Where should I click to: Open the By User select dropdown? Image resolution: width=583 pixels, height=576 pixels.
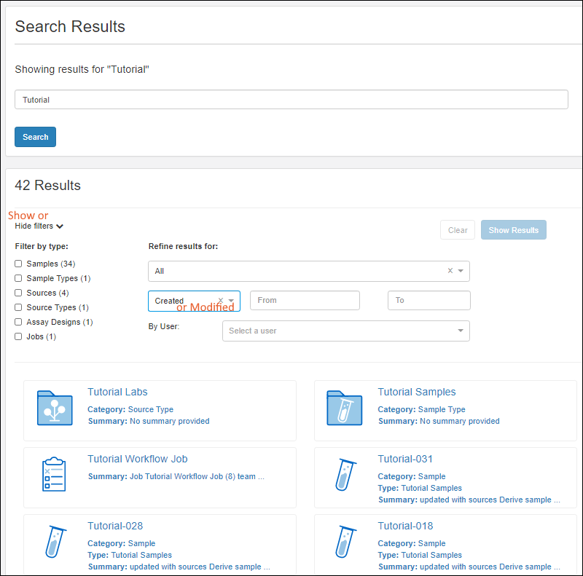click(x=345, y=331)
